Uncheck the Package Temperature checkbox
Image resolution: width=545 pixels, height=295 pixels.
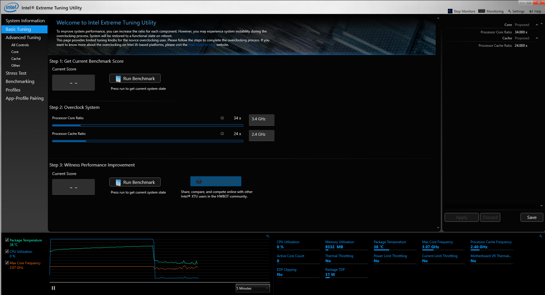point(7,240)
